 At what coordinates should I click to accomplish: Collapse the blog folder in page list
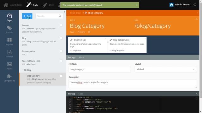click(23, 70)
